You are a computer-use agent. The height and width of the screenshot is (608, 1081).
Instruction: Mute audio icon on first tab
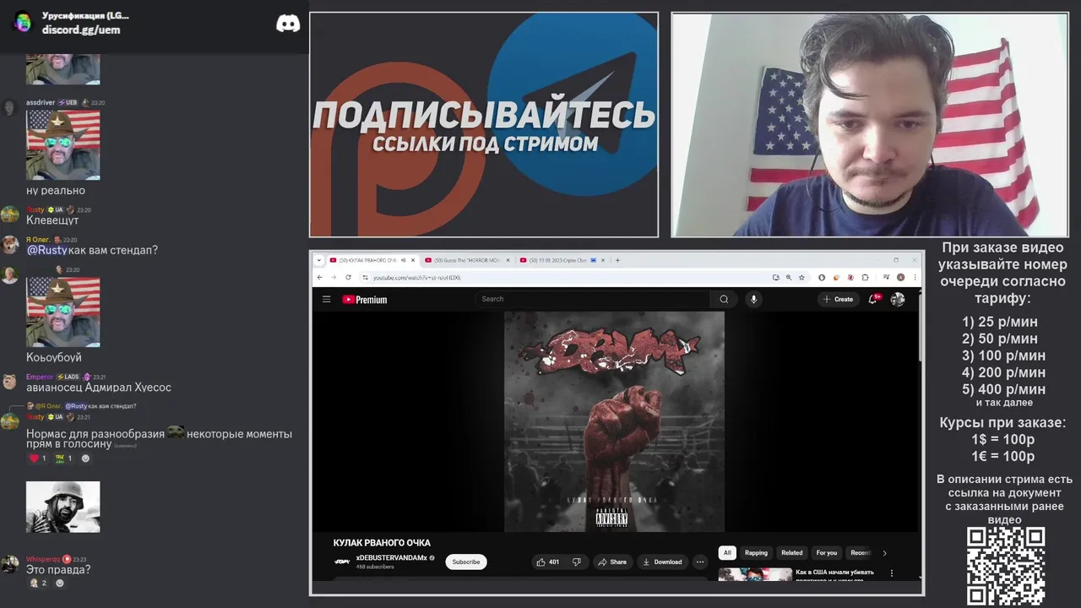pyautogui.click(x=404, y=260)
